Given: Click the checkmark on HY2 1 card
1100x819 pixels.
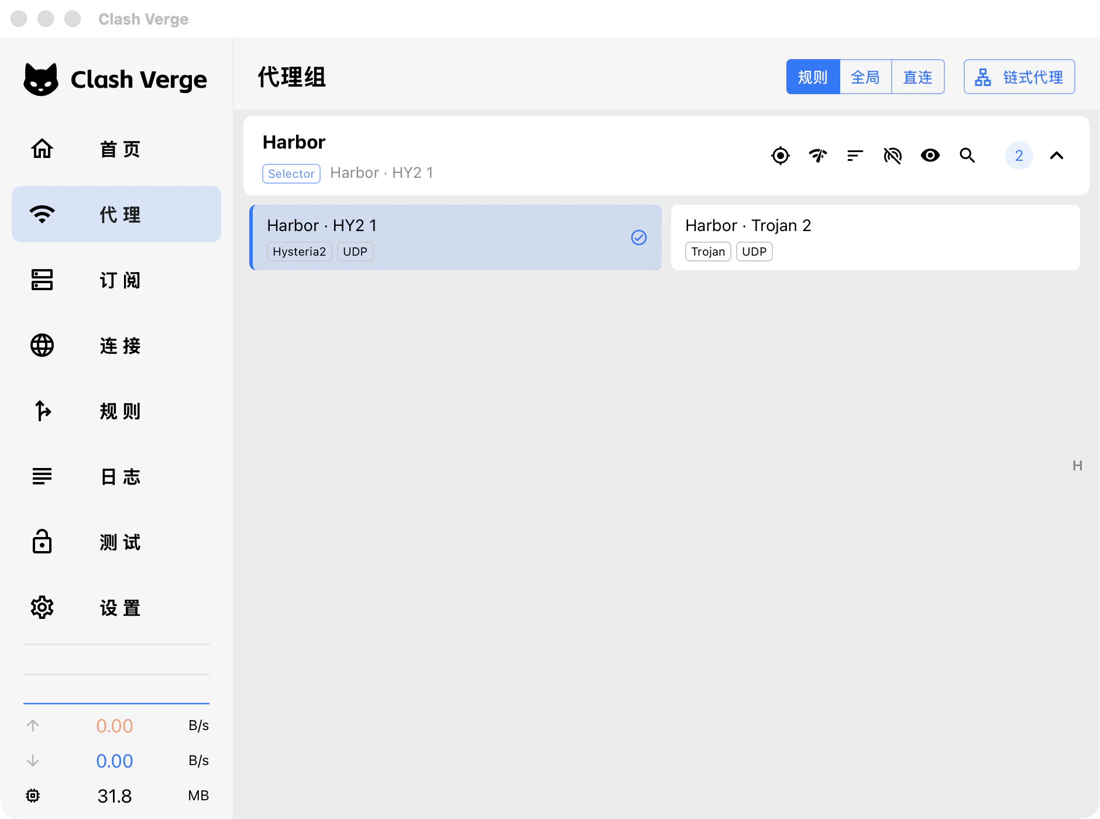Looking at the screenshot, I should 639,238.
